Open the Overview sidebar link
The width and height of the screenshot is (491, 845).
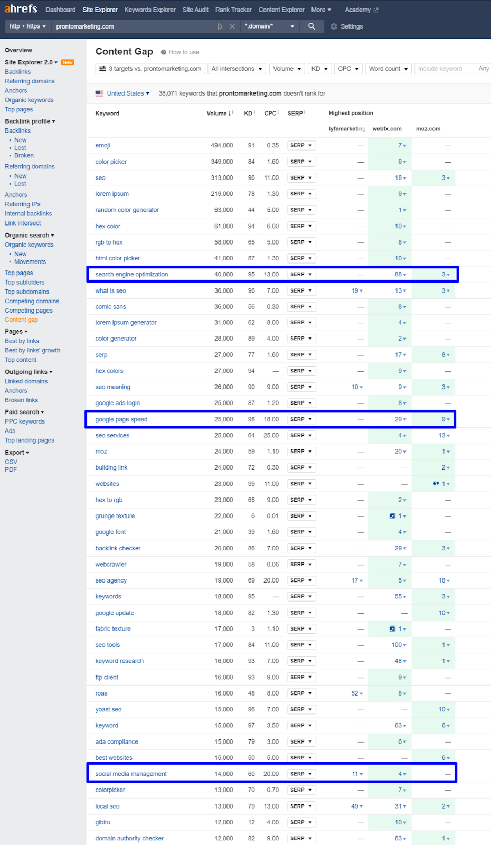click(18, 50)
